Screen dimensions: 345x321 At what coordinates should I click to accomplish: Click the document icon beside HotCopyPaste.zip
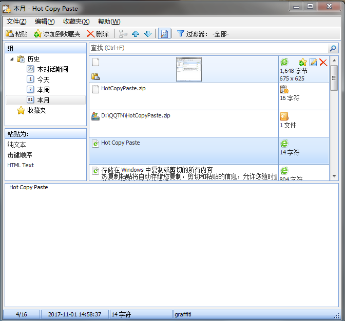(x=95, y=89)
